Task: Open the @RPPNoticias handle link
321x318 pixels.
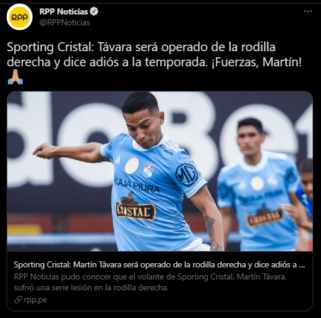Action: pos(64,22)
